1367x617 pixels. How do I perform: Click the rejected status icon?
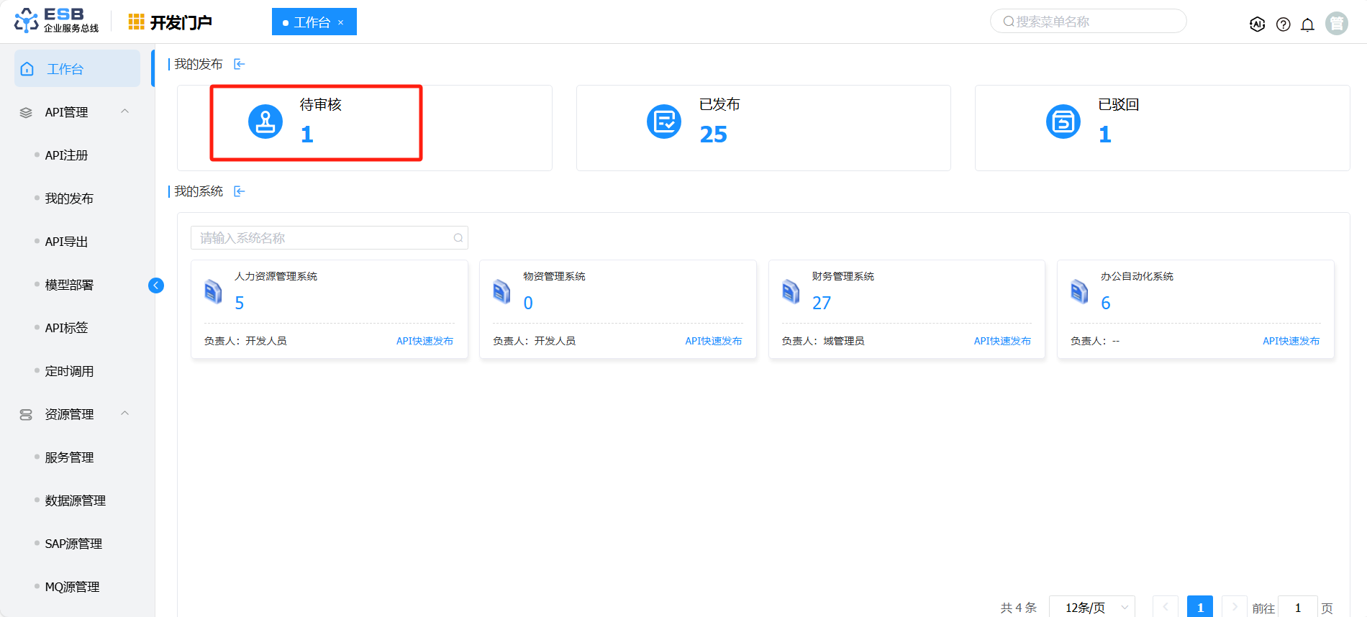pyautogui.click(x=1063, y=122)
